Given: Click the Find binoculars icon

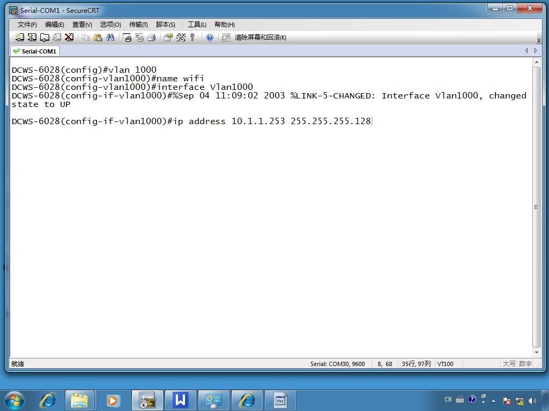Looking at the screenshot, I should coord(110,37).
